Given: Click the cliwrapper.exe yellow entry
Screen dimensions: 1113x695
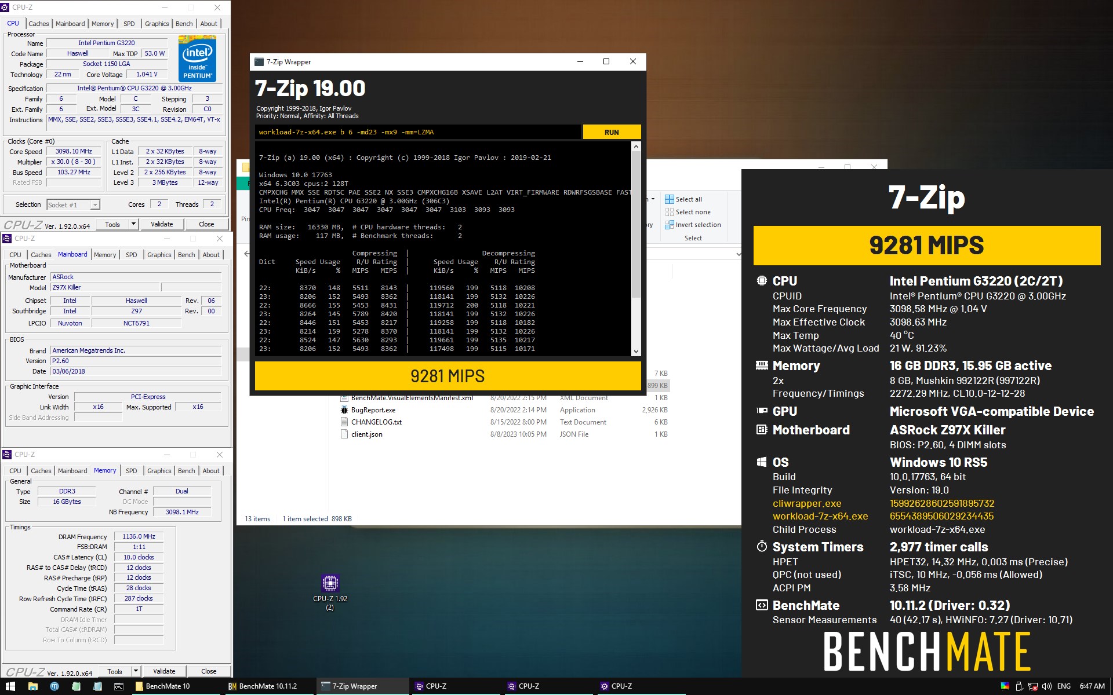Looking at the screenshot, I should 806,503.
